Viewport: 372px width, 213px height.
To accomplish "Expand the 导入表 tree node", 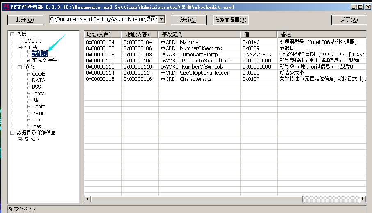I will (x=20, y=140).
